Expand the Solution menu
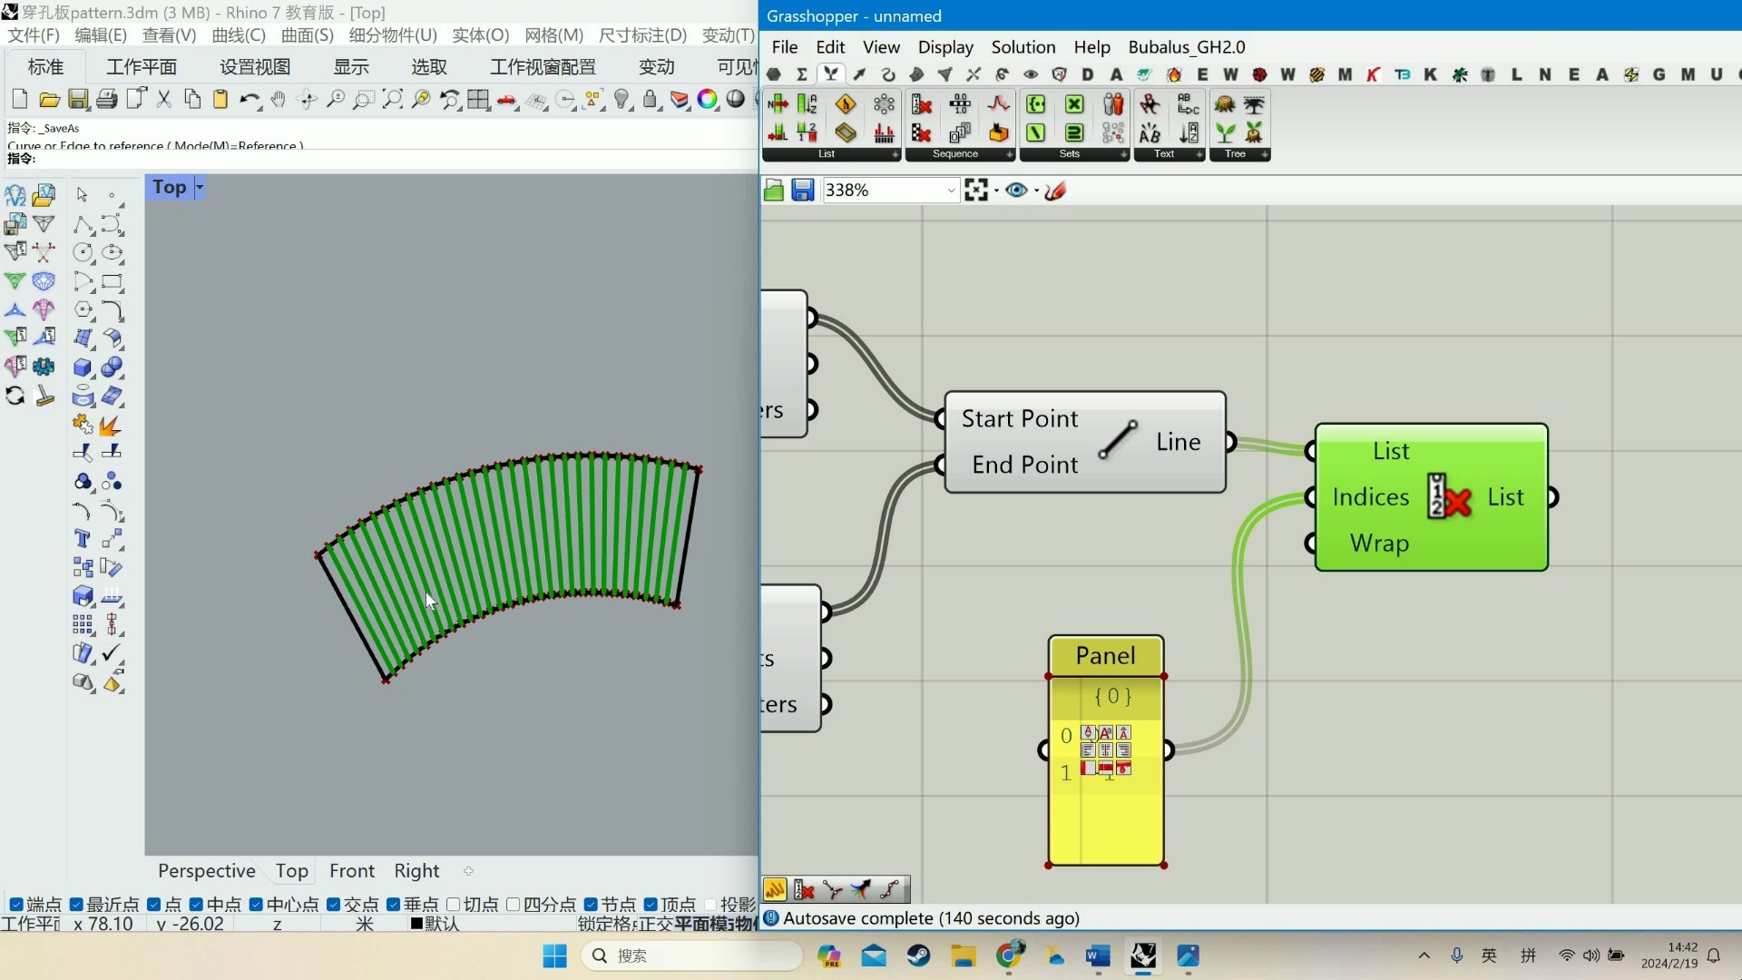 point(1022,45)
